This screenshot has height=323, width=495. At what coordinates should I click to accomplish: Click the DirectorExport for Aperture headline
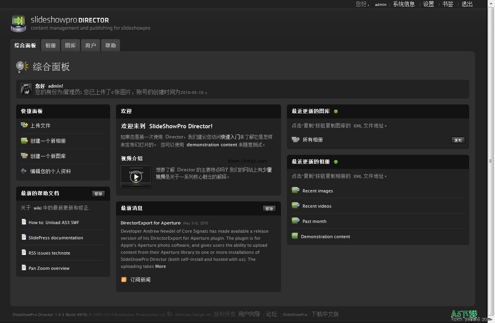click(150, 223)
